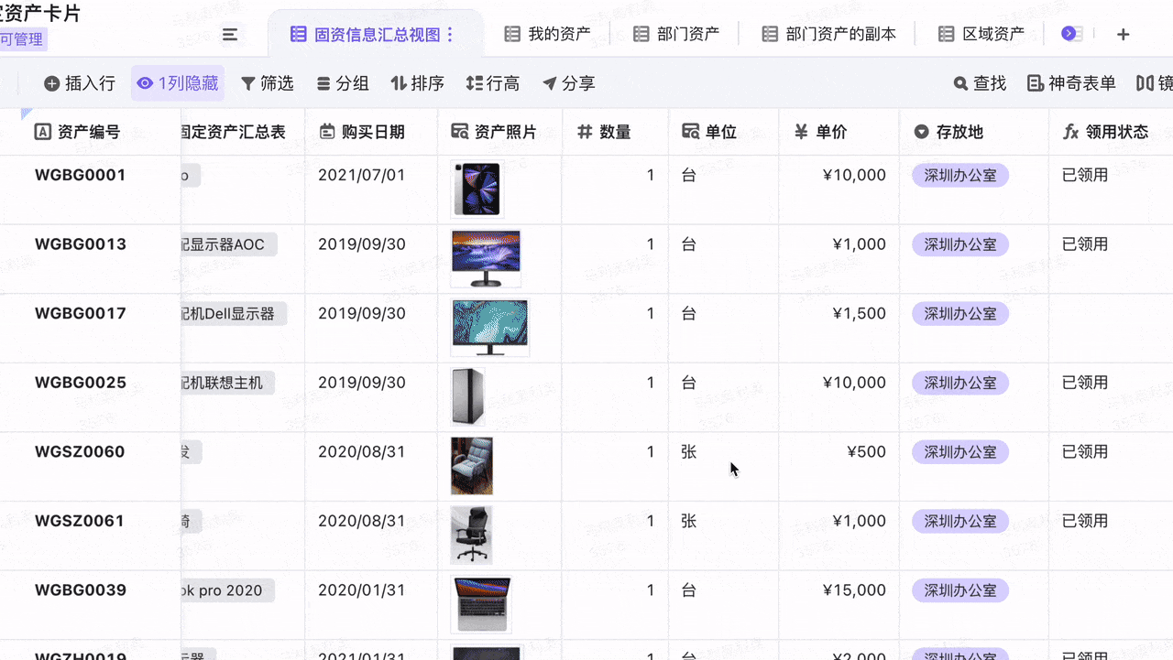Click + to create a new view
This screenshot has width=1173, height=660.
click(1124, 34)
